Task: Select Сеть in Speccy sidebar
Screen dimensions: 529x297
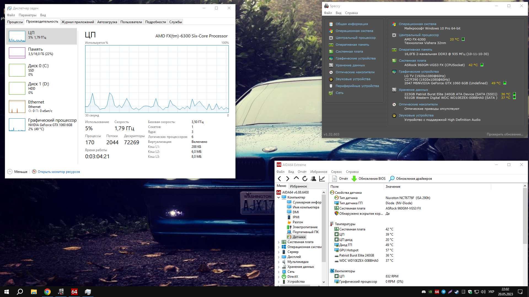Action: point(339,93)
